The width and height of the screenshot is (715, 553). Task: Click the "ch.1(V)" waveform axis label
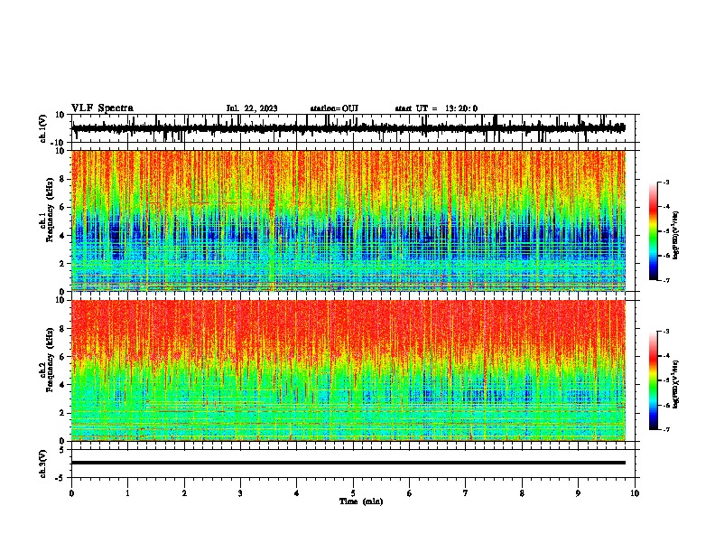43,128
